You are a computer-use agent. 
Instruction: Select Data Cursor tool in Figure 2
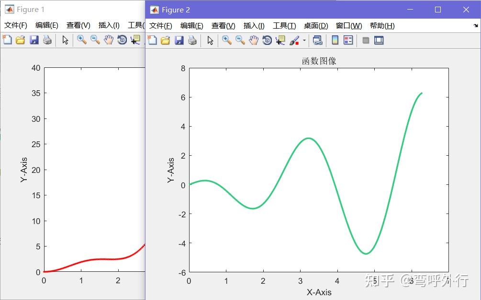pyautogui.click(x=280, y=40)
